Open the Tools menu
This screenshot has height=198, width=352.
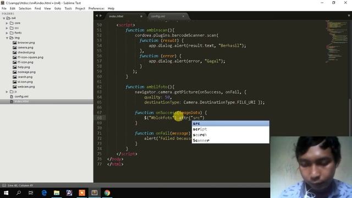[68, 9]
